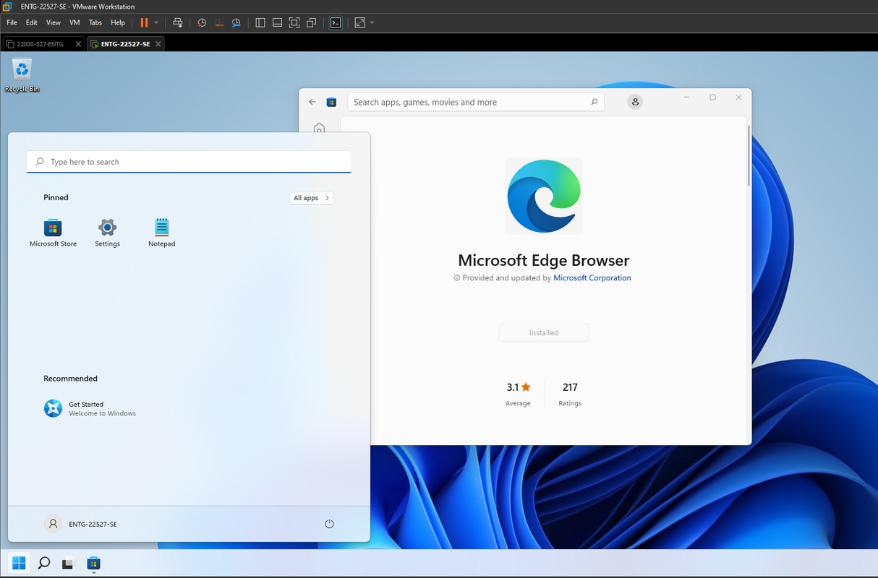The width and height of the screenshot is (878, 578).
Task: Open the File menu
Action: coord(12,22)
